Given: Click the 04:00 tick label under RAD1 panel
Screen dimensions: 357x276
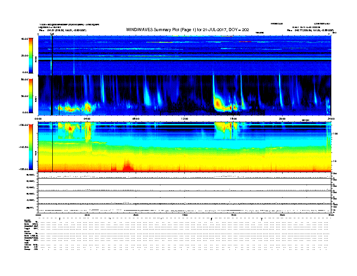Looking at the screenshot, I should pos(87,119).
